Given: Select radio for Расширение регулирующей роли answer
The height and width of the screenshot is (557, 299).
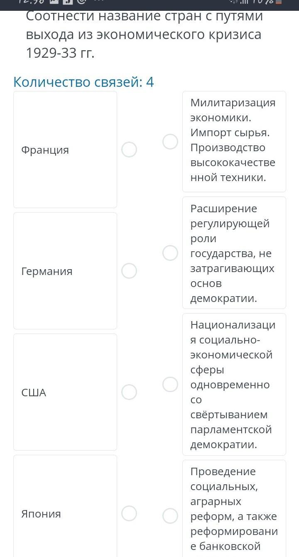Looking at the screenshot, I should [170, 253].
